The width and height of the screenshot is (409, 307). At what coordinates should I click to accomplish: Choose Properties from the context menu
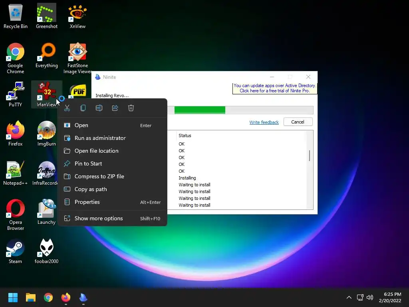112,202
